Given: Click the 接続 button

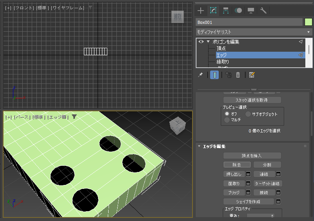Looking at the screenshot, I should [x=264, y=192].
